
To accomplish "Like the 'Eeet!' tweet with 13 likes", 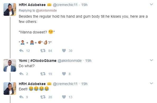I will click(x=64, y=97).
